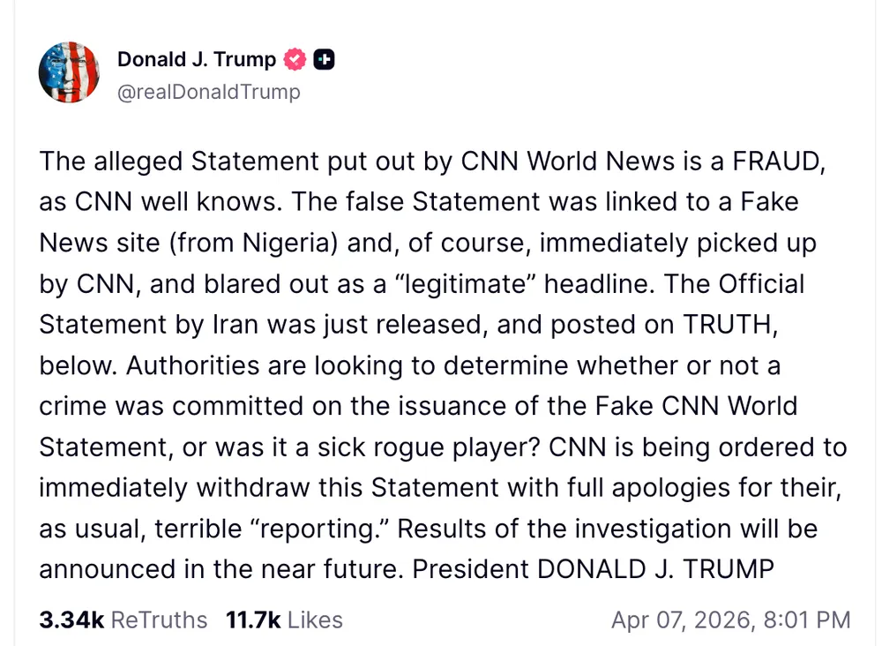Open the Apr 07, 2026 timestamp
The height and width of the screenshot is (646, 882).
coord(730,620)
